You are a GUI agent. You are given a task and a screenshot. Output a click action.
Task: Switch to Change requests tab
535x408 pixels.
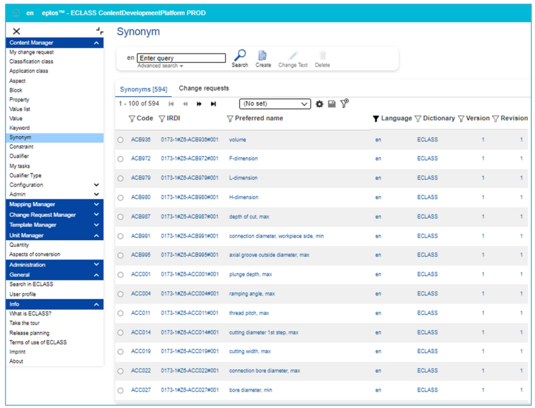coord(204,89)
